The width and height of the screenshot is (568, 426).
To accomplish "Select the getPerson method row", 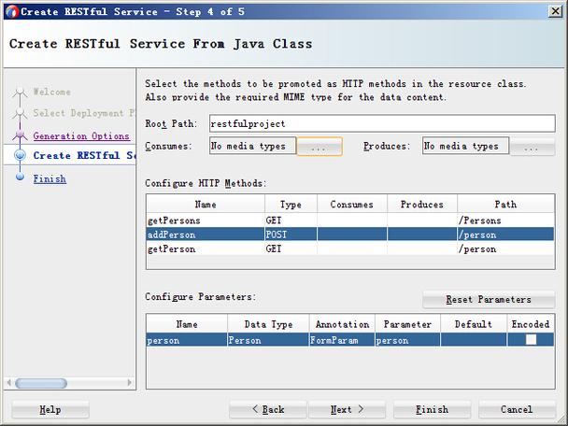I will point(350,248).
